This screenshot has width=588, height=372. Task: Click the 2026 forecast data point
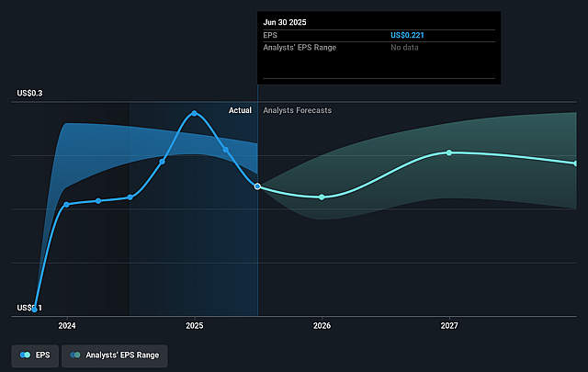[x=322, y=197]
